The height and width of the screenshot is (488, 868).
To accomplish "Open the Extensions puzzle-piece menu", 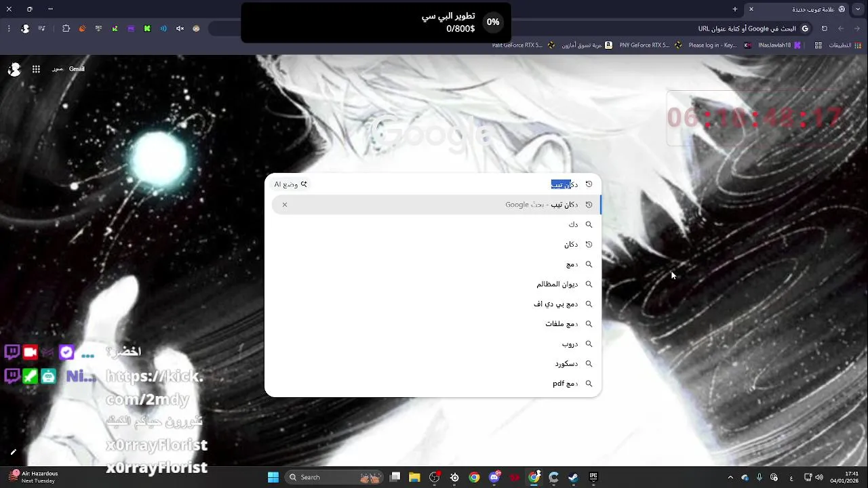I will (x=66, y=28).
